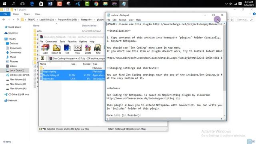Open Quick Access Toolbar dropdown in Explorer
The width and height of the screenshot is (256, 144).
tap(15, 10)
